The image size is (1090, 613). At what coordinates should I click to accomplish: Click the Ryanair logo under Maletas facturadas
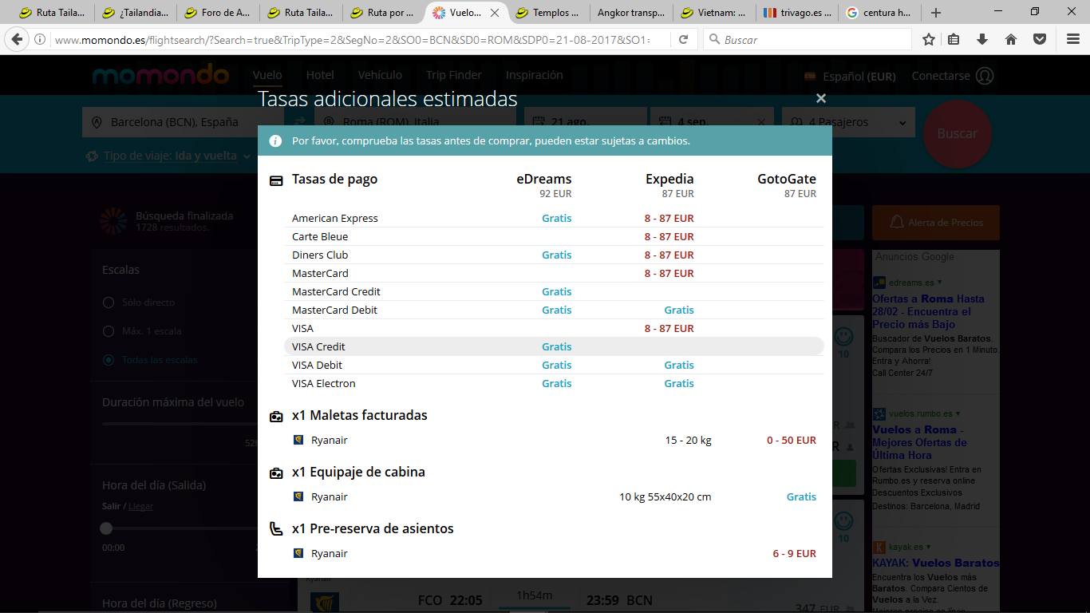[298, 440]
